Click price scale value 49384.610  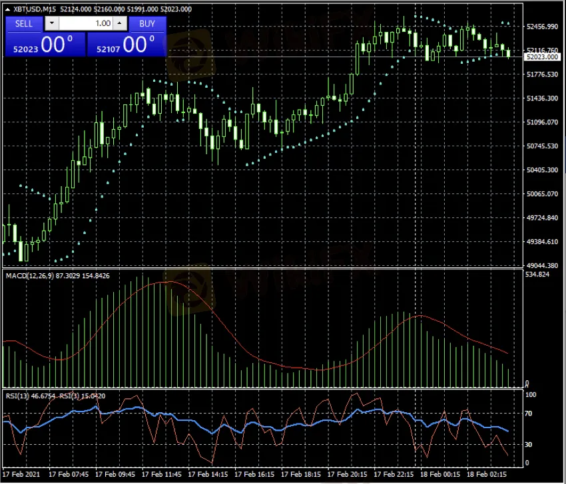(x=543, y=241)
